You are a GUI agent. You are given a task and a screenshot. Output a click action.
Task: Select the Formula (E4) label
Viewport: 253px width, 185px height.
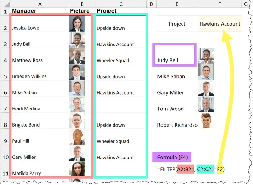(173, 157)
